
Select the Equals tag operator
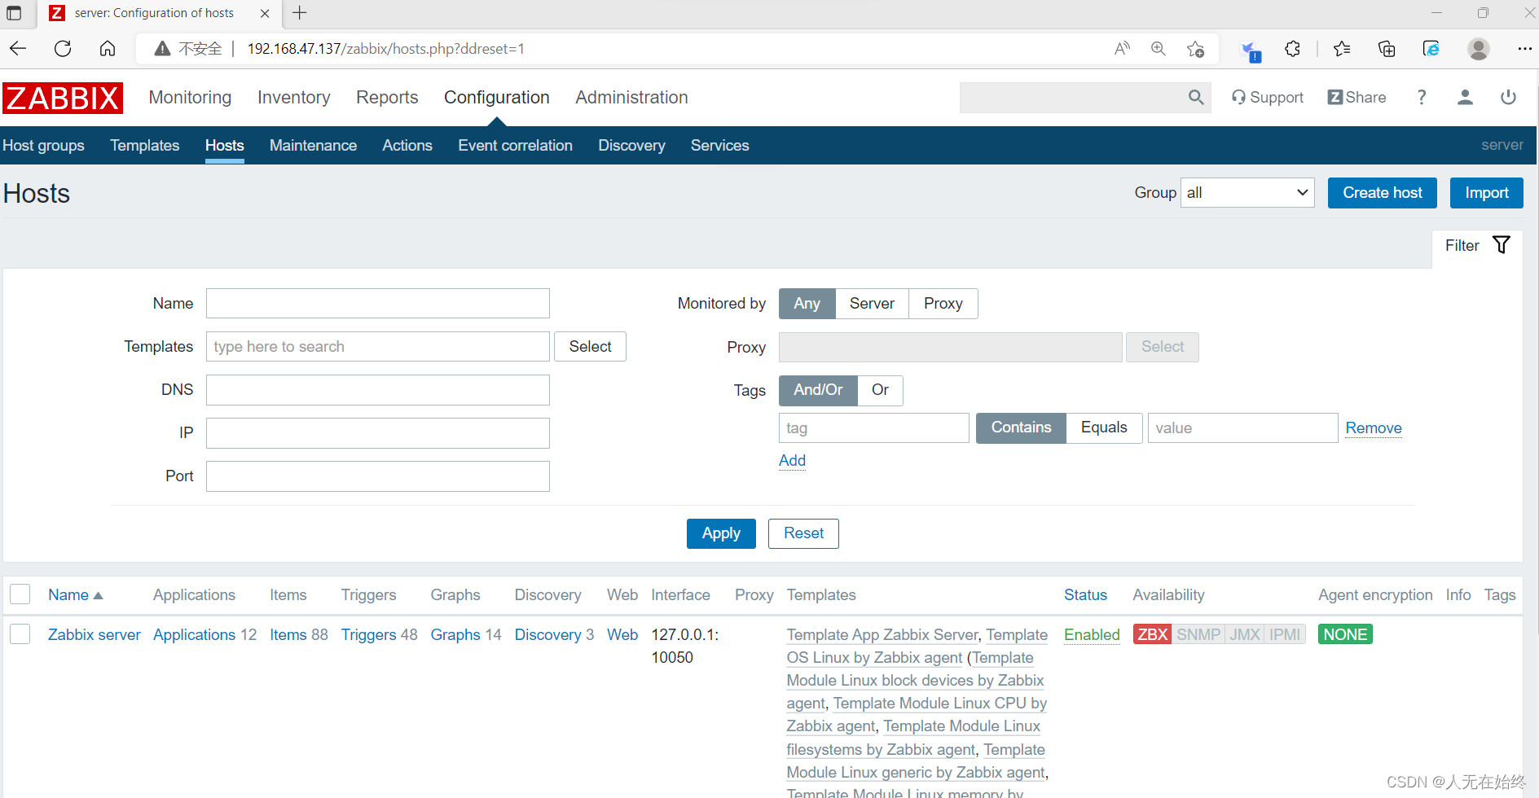pyautogui.click(x=1104, y=427)
